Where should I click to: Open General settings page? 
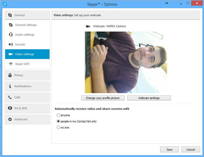pos(27,25)
